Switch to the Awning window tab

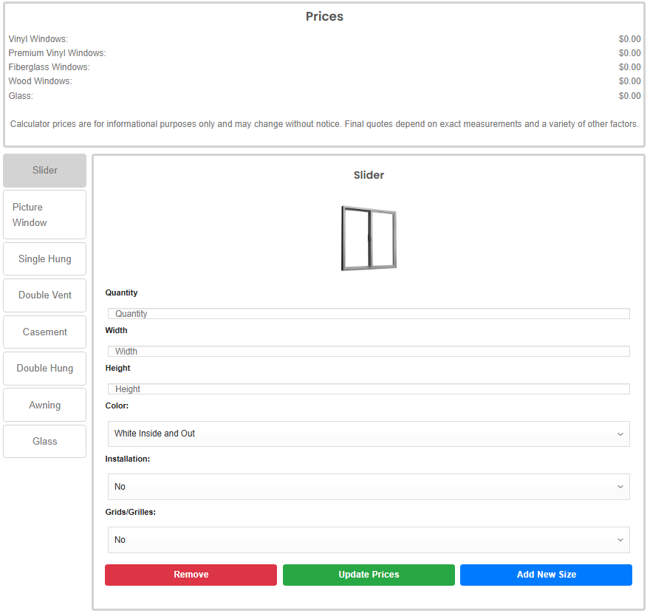pos(45,405)
